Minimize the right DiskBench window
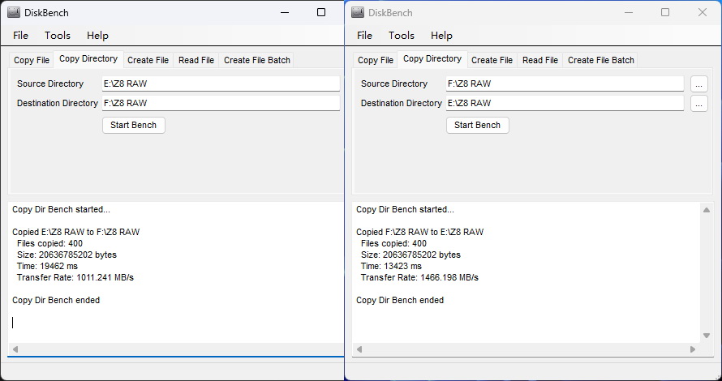This screenshot has height=381, width=722. pos(628,12)
